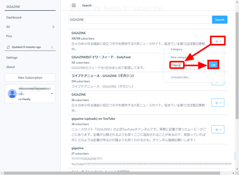This screenshot has width=239, height=175.
Task: Open subscribe dropdown for GIGAZINE 56 subscribers
Action: (218, 103)
